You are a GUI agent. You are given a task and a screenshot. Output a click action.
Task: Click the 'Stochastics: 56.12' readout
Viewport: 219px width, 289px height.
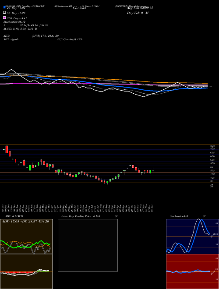[x=14, y=22]
